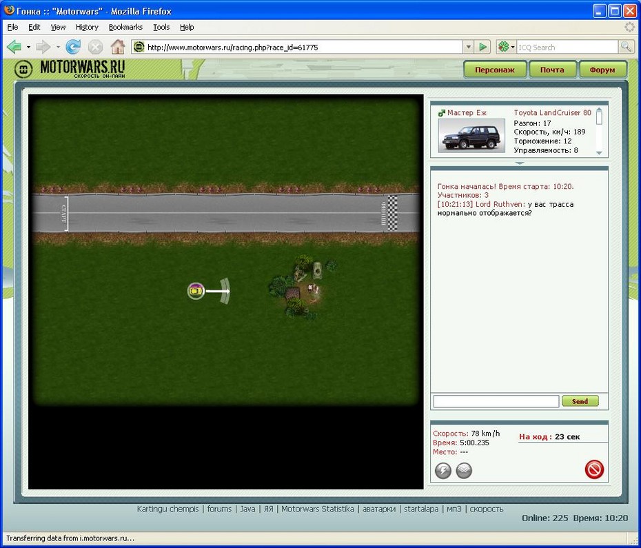Viewport: 641px width, 548px height.
Task: Click the 'Online: 225' counter text
Action: pos(545,518)
